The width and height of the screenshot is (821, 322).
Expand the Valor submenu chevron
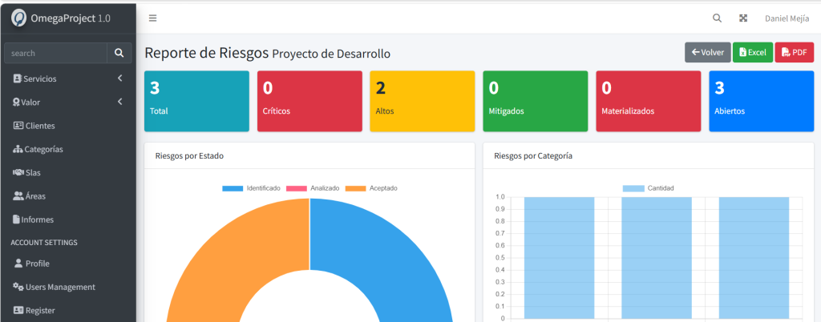[120, 102]
